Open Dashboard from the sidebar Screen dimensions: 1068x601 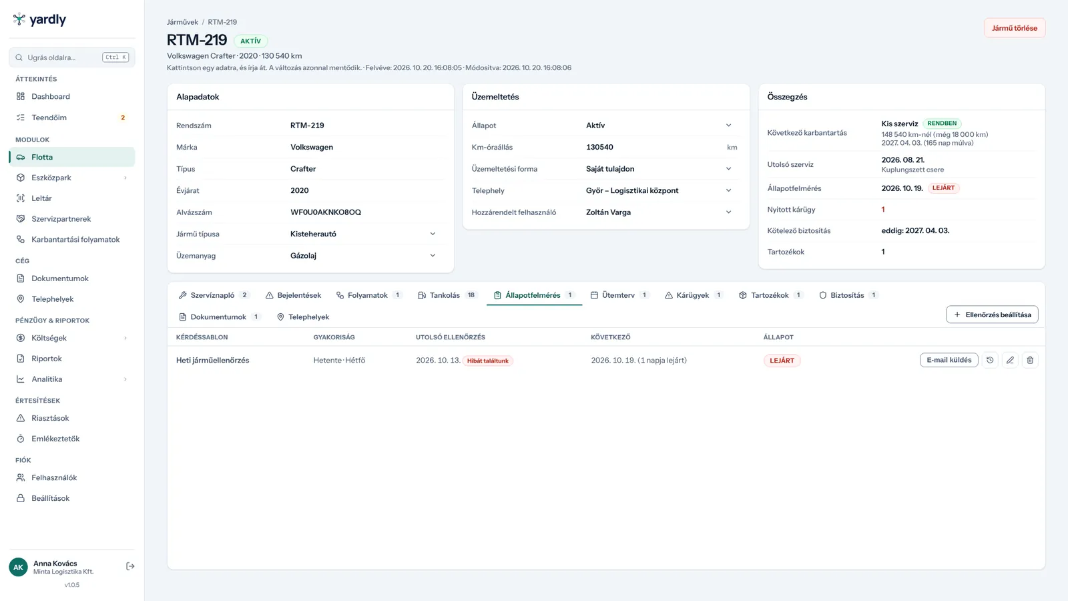pyautogui.click(x=72, y=96)
